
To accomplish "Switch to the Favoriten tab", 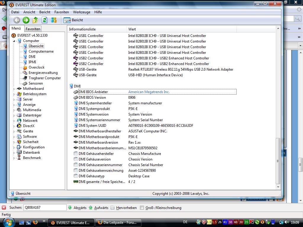I will pyautogui.click(x=33, y=29).
